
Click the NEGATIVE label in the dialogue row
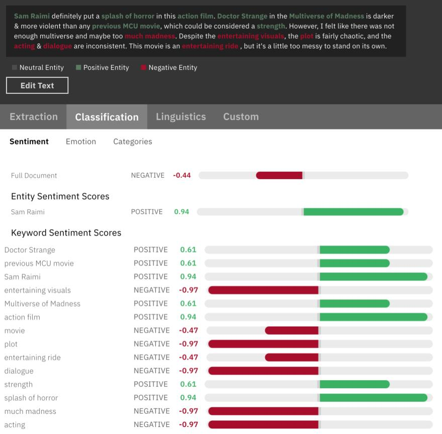click(152, 371)
